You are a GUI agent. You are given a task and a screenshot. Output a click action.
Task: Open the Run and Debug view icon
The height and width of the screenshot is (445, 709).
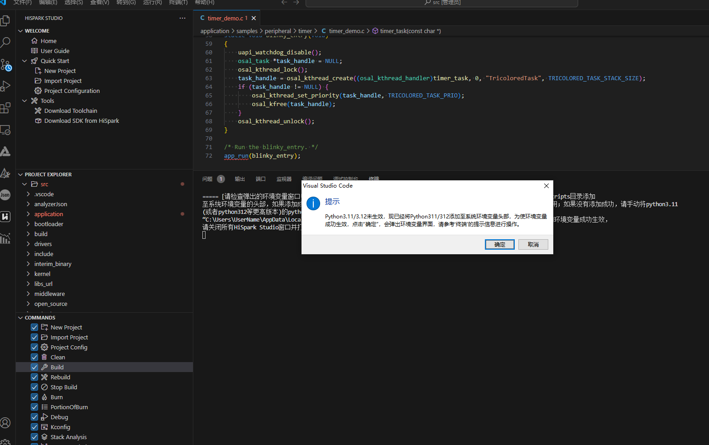pos(5,86)
